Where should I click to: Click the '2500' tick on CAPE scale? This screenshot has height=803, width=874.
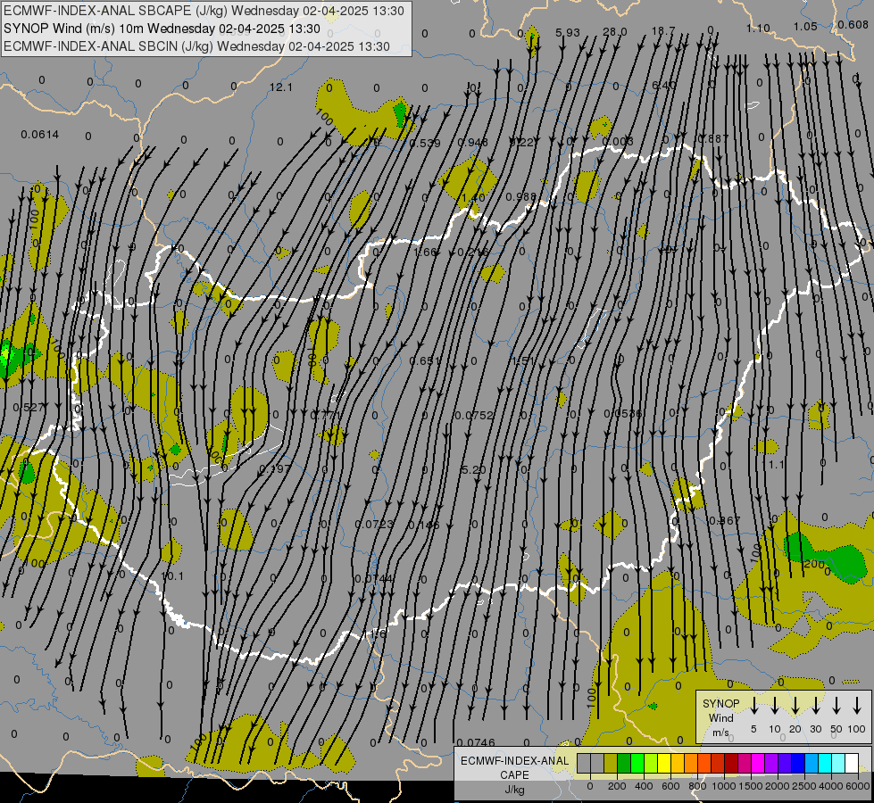coord(804,786)
